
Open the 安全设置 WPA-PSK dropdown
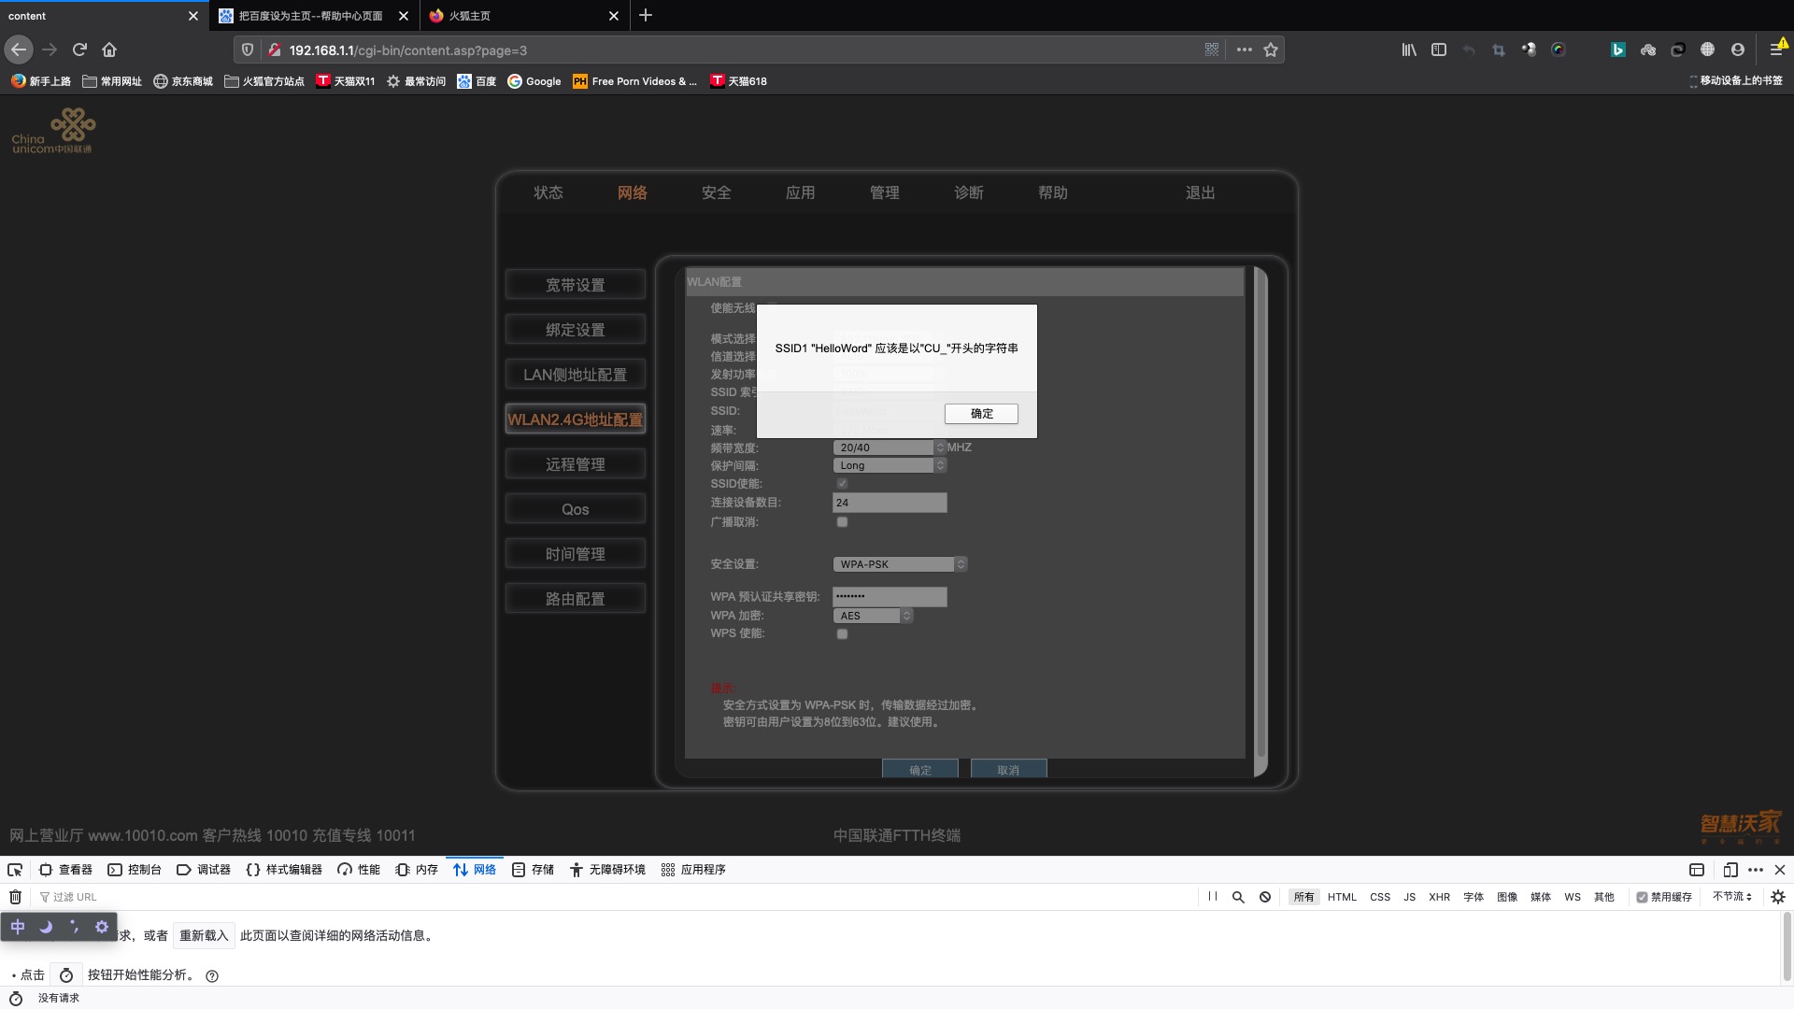[899, 564]
